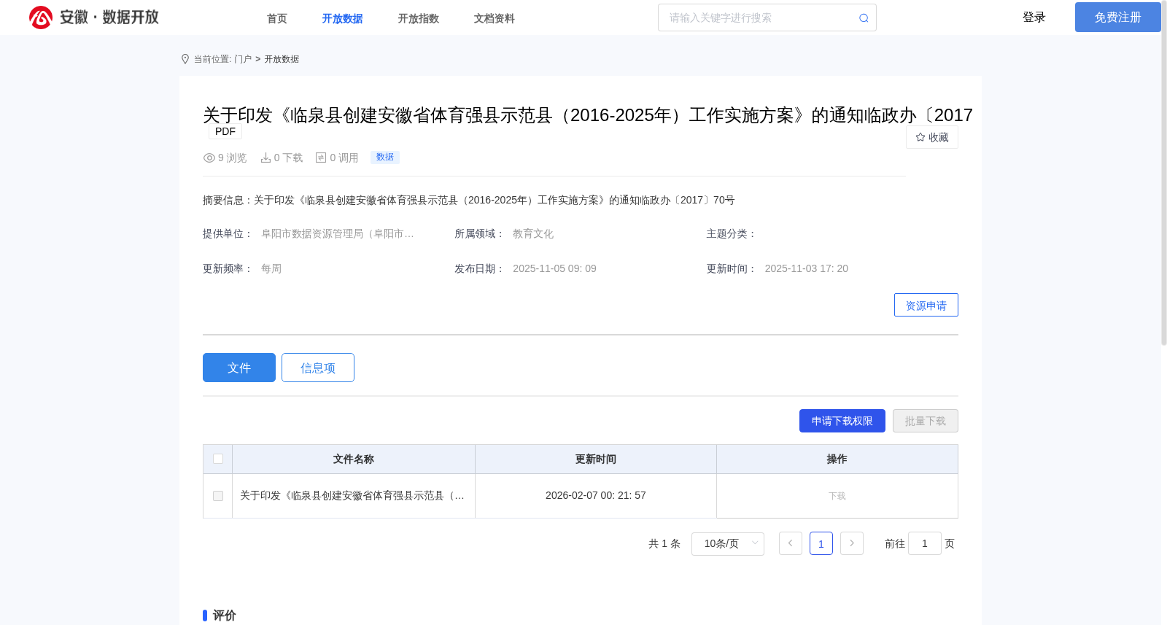Image resolution: width=1167 pixels, height=625 pixels.
Task: Click the call icon beside 0 调用
Action: (x=321, y=158)
